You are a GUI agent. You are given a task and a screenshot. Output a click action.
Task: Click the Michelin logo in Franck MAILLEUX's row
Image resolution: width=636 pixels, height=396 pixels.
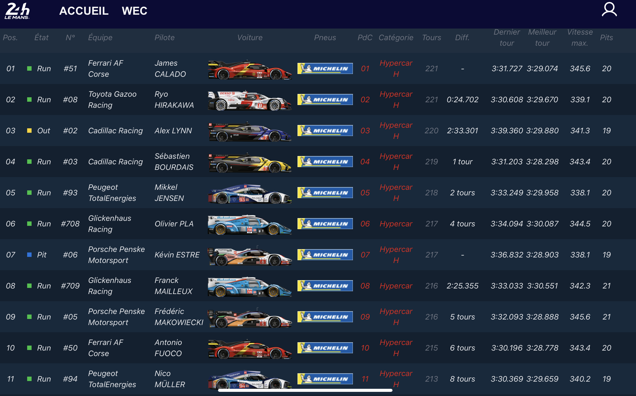pyautogui.click(x=325, y=286)
